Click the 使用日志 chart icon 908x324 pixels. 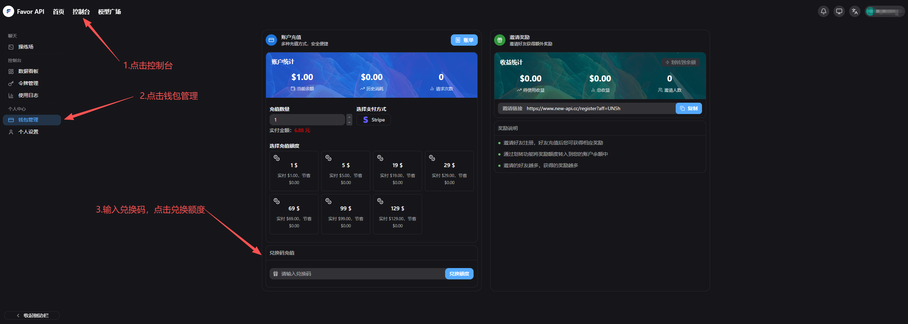11,96
